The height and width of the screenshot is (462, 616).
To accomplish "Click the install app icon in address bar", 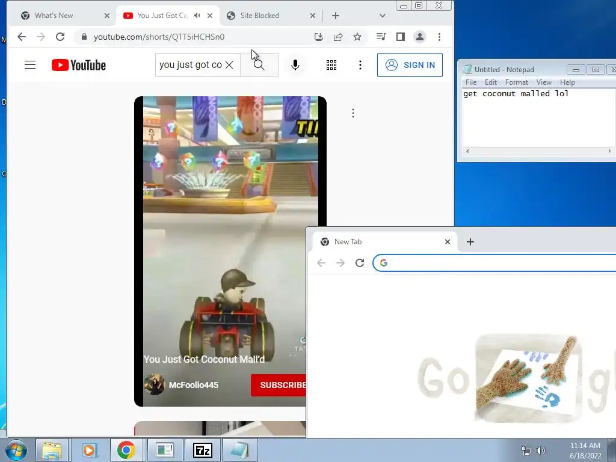I will point(319,37).
